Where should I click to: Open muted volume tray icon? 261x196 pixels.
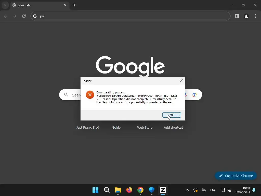coord(229,190)
